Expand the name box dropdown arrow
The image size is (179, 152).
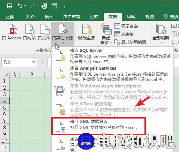[x=33, y=62]
